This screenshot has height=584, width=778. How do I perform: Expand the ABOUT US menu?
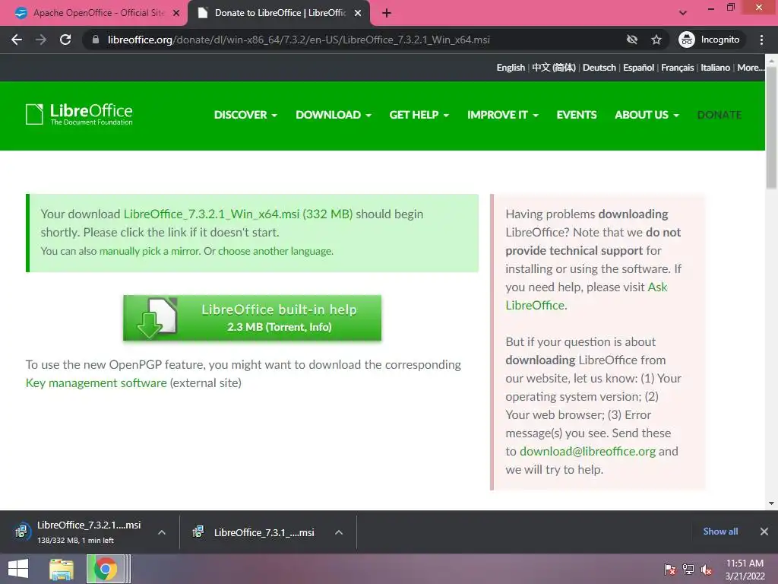[647, 115]
